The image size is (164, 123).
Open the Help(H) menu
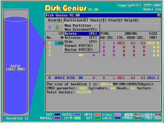131,20
